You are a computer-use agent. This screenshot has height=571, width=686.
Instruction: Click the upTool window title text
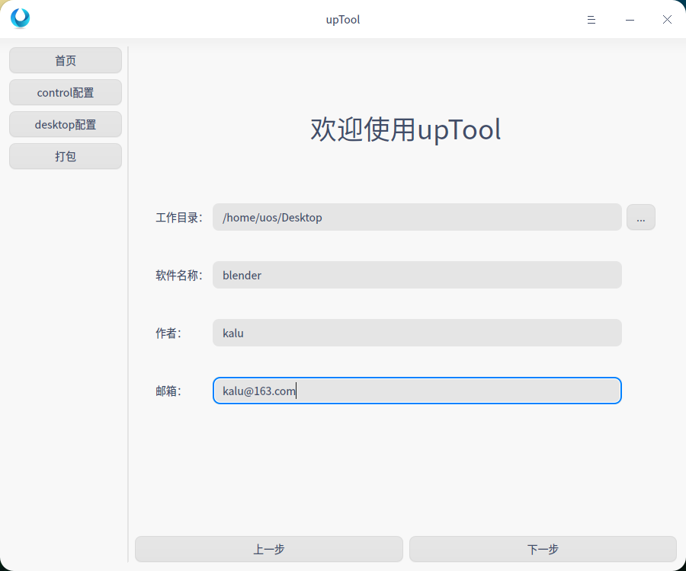(x=342, y=20)
